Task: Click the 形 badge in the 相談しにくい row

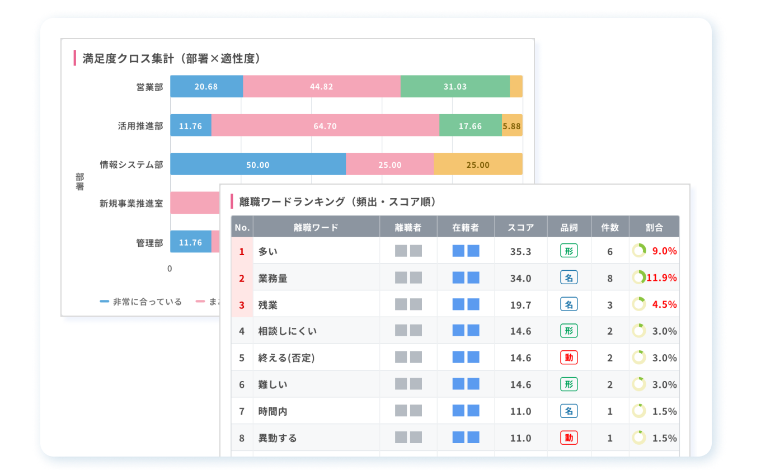Action: [569, 331]
